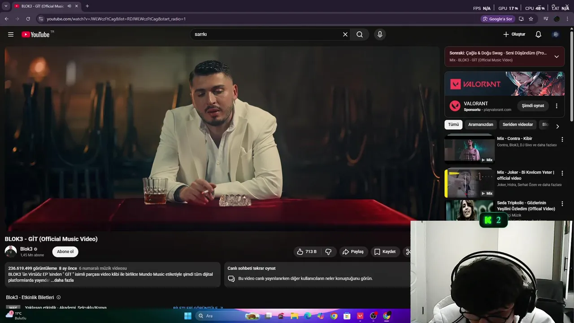Open Chrome media controls icon
Screen dimensions: 574x323
(546, 19)
